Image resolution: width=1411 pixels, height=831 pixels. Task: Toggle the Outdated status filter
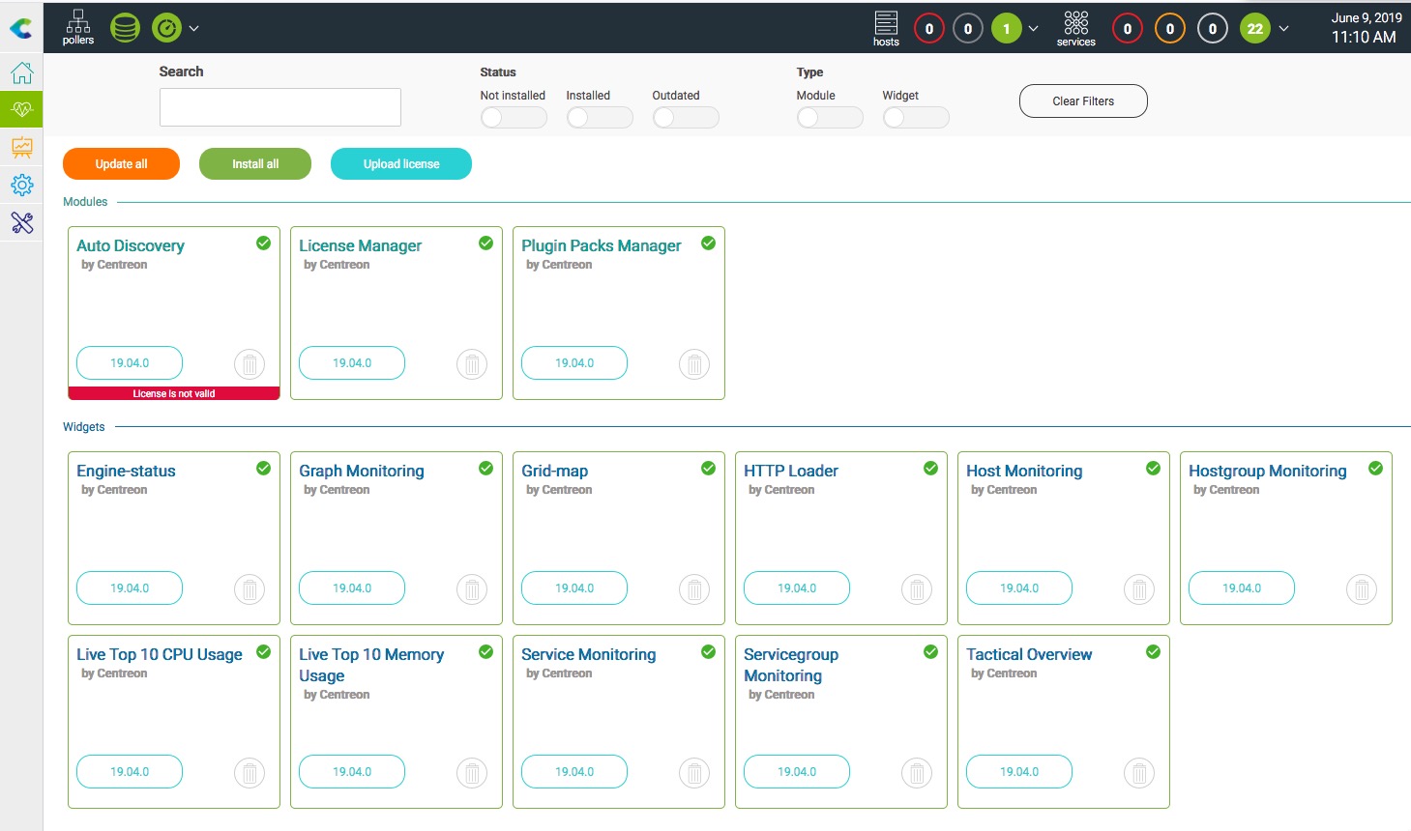(685, 118)
